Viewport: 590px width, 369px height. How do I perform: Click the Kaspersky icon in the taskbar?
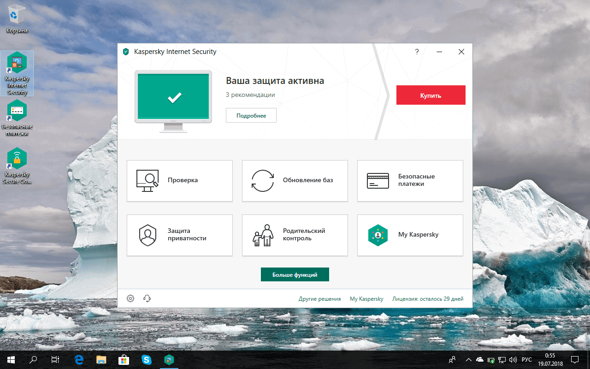coord(169,359)
